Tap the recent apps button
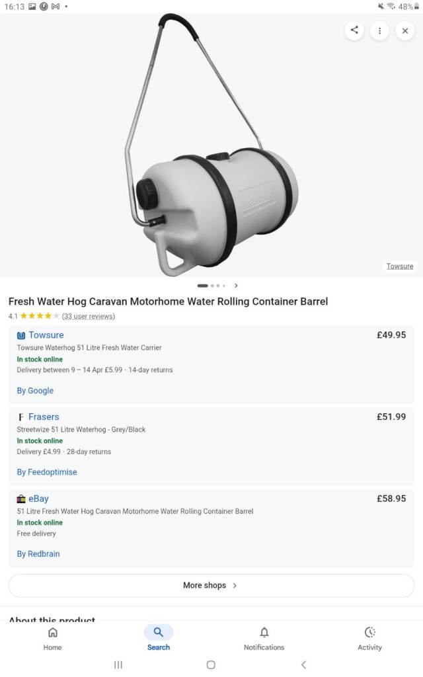 [118, 664]
